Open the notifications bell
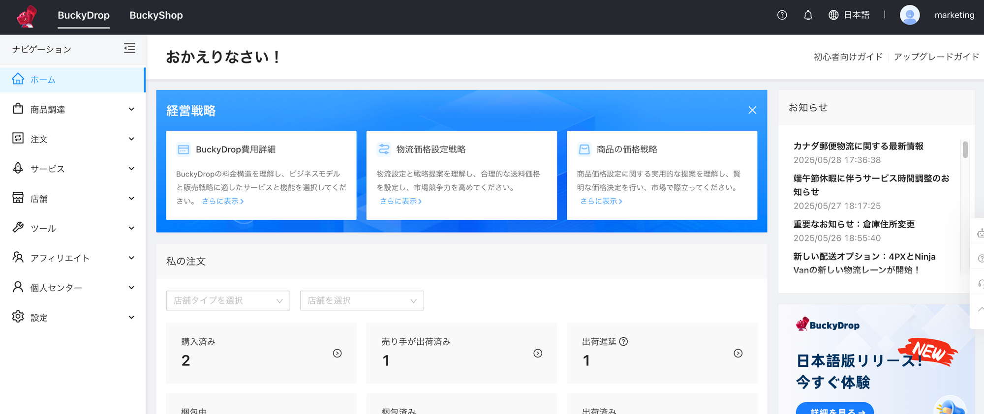 pos(808,15)
